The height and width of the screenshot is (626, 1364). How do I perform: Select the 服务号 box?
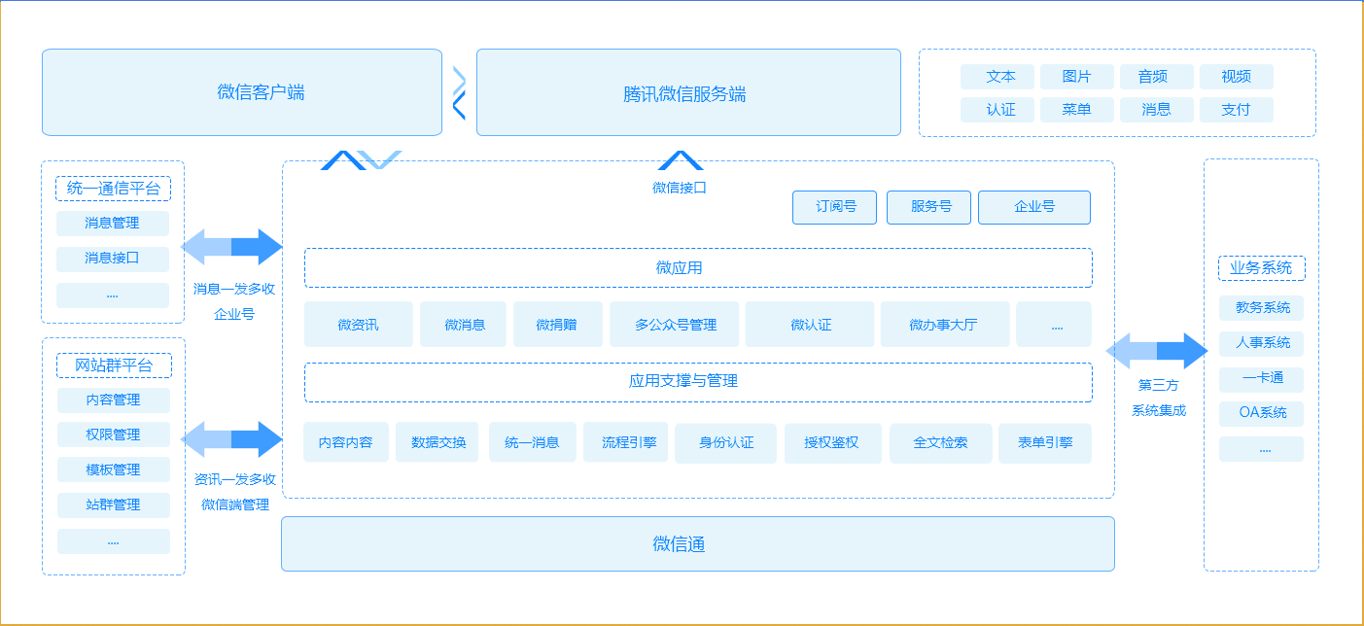pos(929,207)
